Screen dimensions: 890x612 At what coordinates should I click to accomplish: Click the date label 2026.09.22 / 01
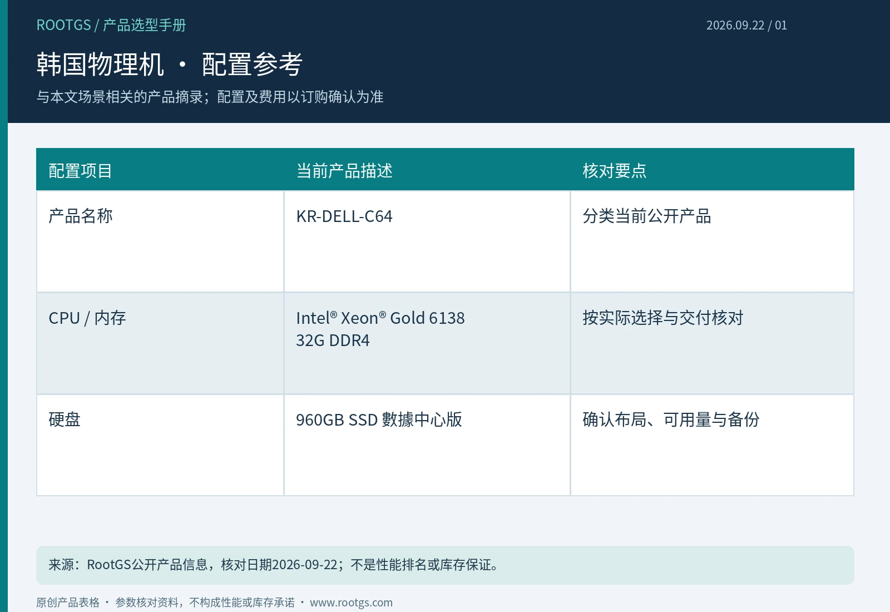click(x=746, y=25)
